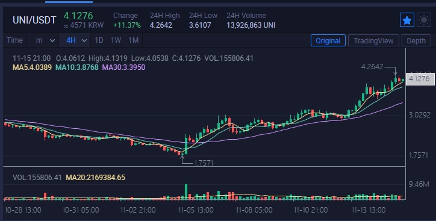Select the 1D interval
The image size is (436, 221).
99,40
